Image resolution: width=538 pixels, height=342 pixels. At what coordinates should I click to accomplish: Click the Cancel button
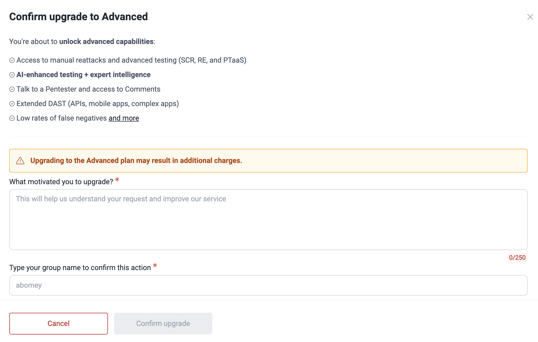pos(59,323)
